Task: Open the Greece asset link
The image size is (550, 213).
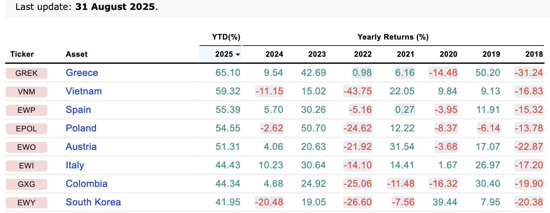Action: [x=82, y=73]
